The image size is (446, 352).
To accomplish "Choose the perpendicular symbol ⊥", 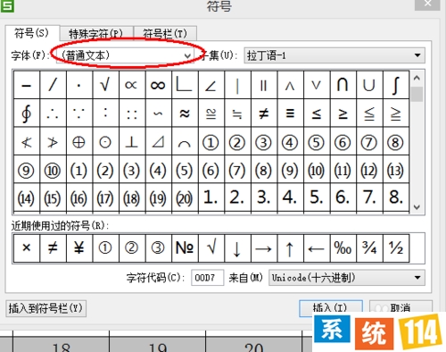I will (132, 141).
